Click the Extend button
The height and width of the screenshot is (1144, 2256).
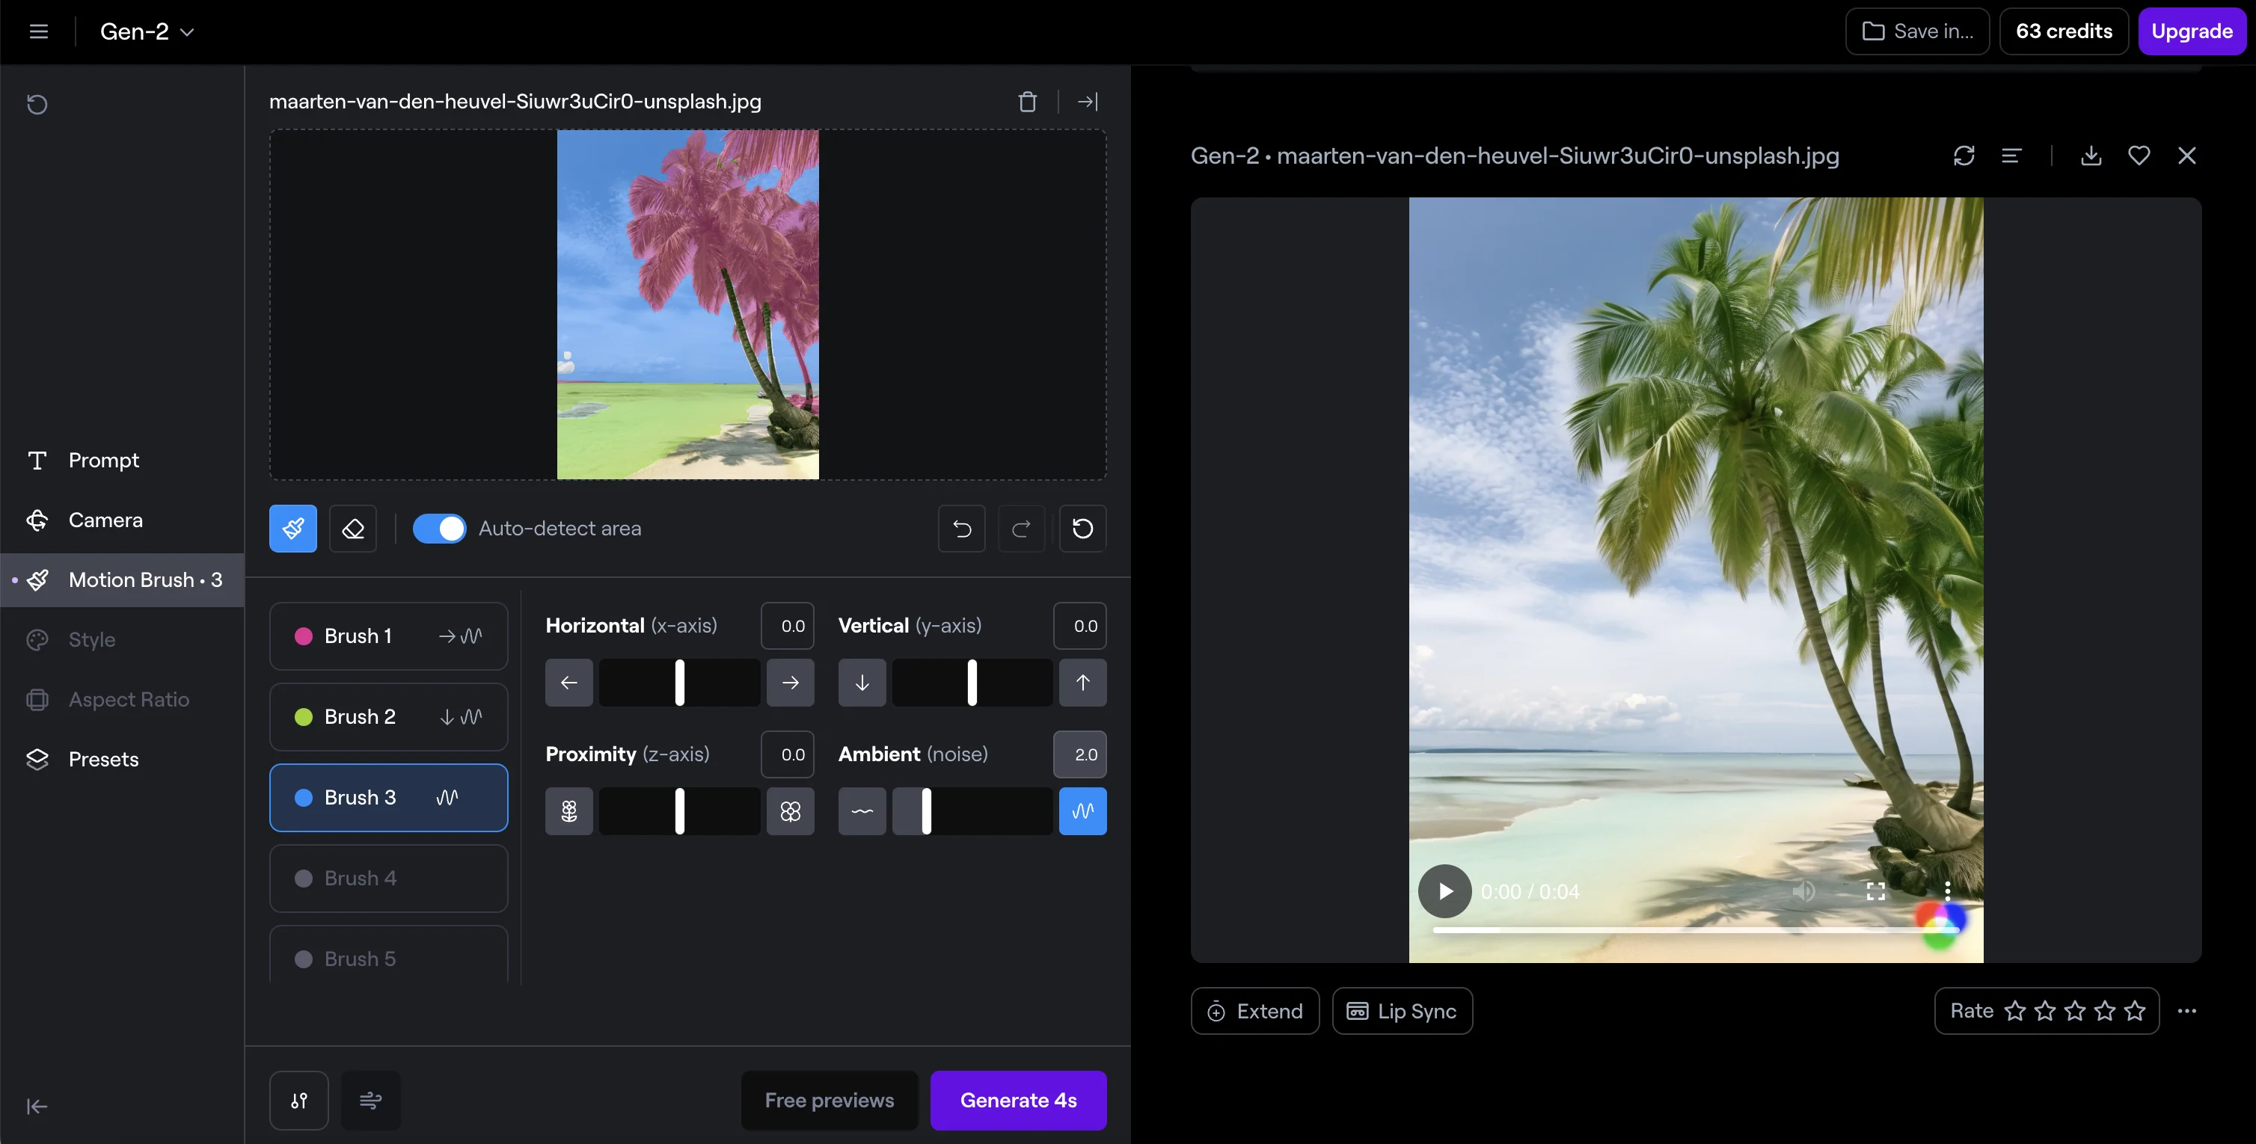pyautogui.click(x=1254, y=1011)
